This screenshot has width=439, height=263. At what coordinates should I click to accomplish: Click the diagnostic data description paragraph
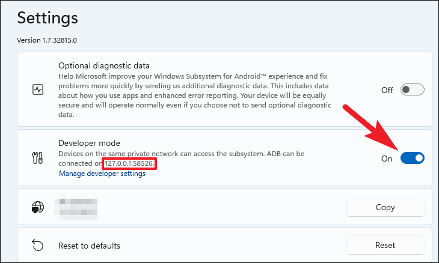click(195, 95)
